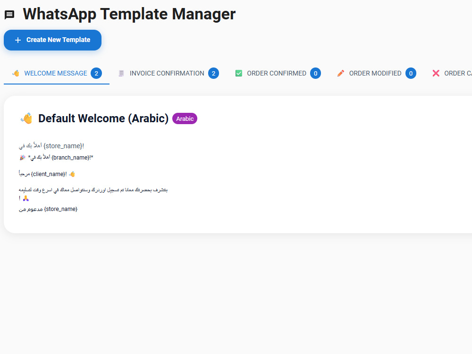Click the folded hands emoji in the template

pos(26,198)
